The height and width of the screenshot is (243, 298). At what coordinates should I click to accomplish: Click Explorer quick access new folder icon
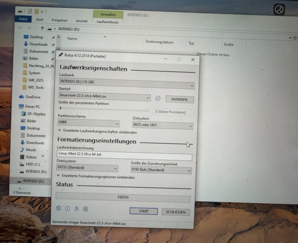click(x=36, y=11)
